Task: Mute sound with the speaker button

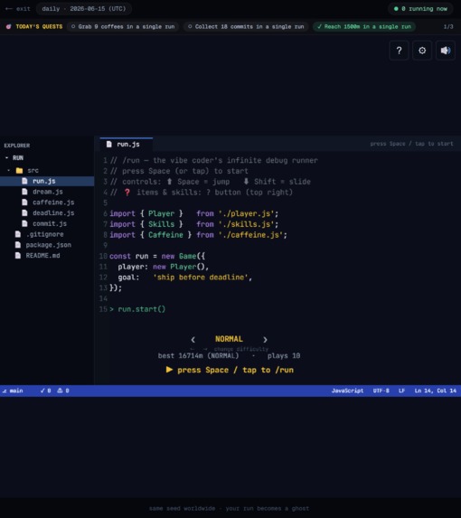Action: 446,51
